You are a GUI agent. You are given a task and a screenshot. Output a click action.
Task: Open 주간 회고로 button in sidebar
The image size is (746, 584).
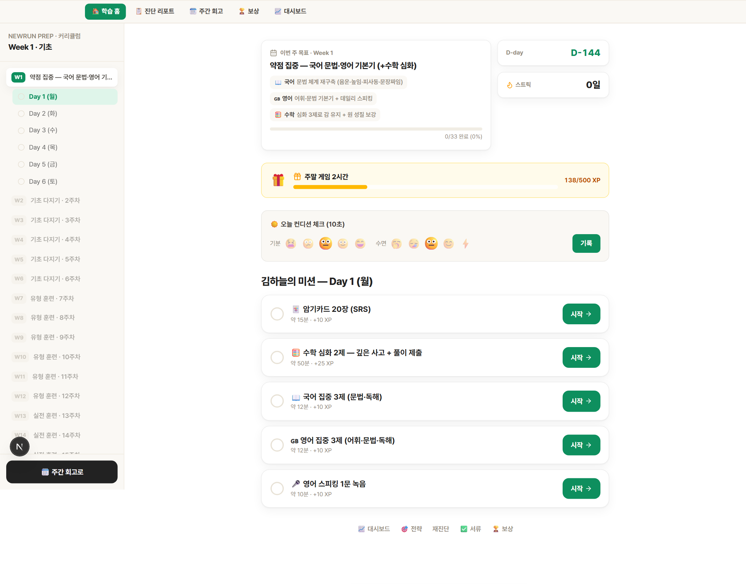(x=62, y=472)
